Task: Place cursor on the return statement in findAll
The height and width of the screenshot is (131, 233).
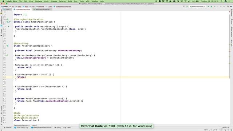Action: coord(21,77)
